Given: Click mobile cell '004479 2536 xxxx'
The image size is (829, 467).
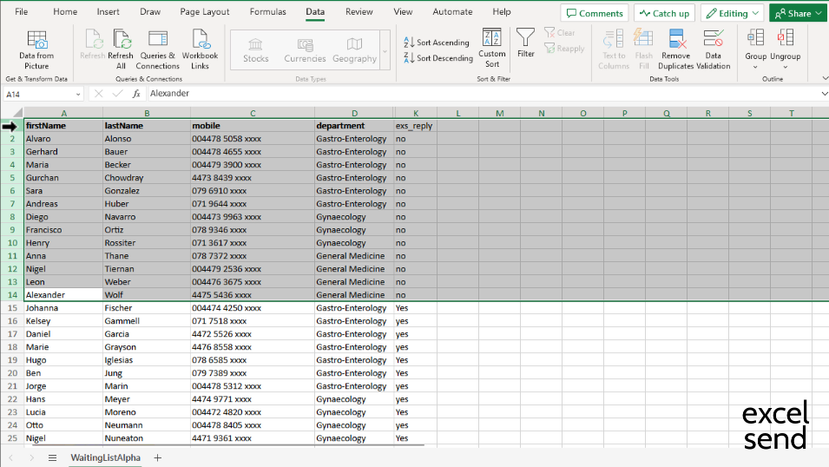Looking at the screenshot, I should click(253, 269).
